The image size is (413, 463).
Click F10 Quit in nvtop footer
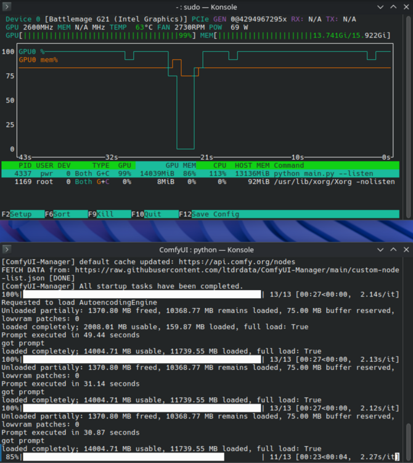point(155,214)
